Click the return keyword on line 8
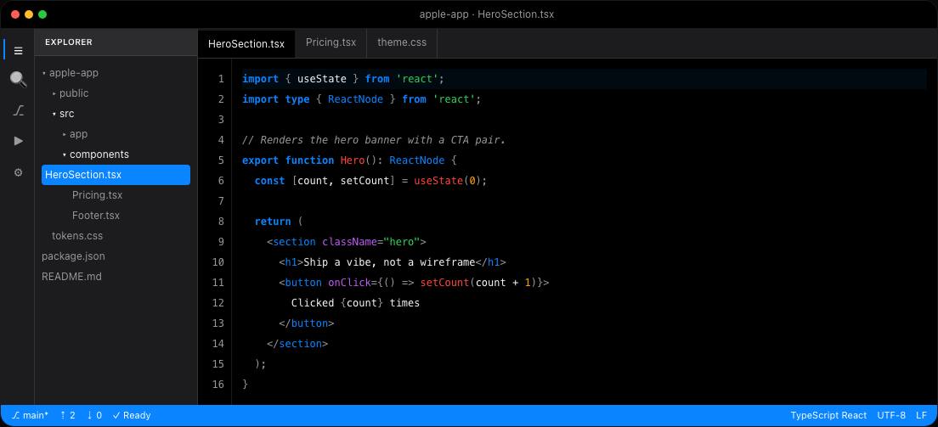Image resolution: width=938 pixels, height=427 pixels. 273,222
